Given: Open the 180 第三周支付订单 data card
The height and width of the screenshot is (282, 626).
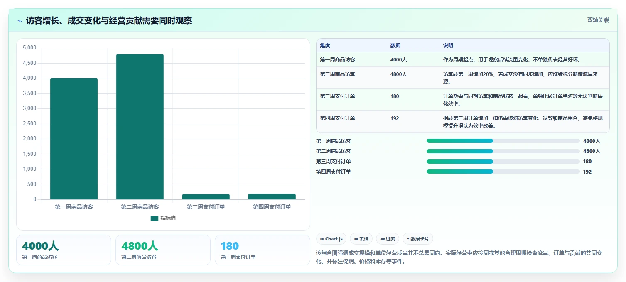Looking at the screenshot, I should [x=263, y=250].
